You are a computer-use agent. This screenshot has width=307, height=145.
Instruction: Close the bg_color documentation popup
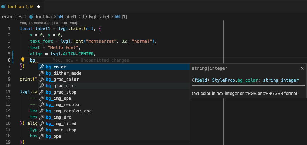click(302, 68)
